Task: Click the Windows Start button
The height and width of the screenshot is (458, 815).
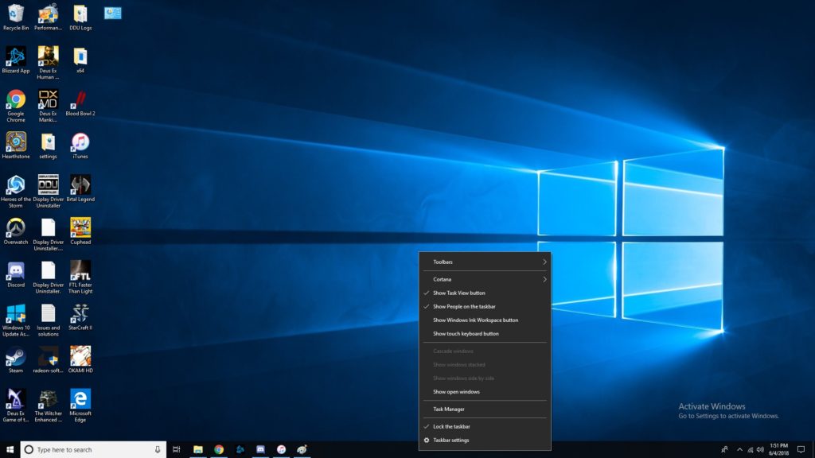Action: pos(10,449)
